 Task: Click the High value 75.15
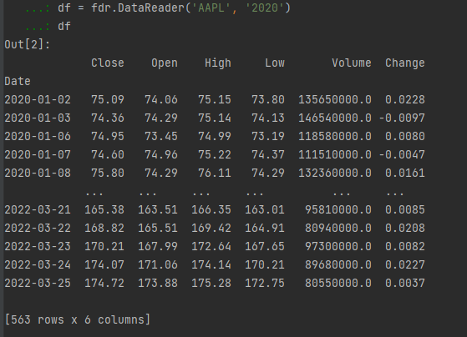click(x=215, y=99)
